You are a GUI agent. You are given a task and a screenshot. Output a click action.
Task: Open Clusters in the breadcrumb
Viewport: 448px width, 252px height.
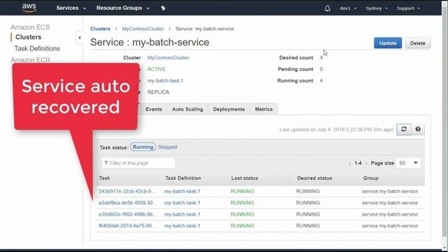(x=100, y=29)
